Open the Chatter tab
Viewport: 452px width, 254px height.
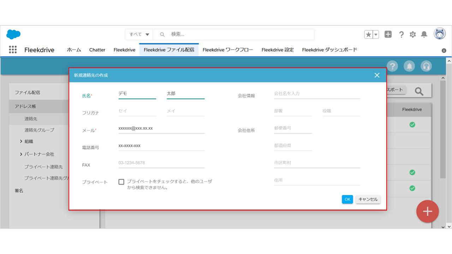[x=97, y=50]
